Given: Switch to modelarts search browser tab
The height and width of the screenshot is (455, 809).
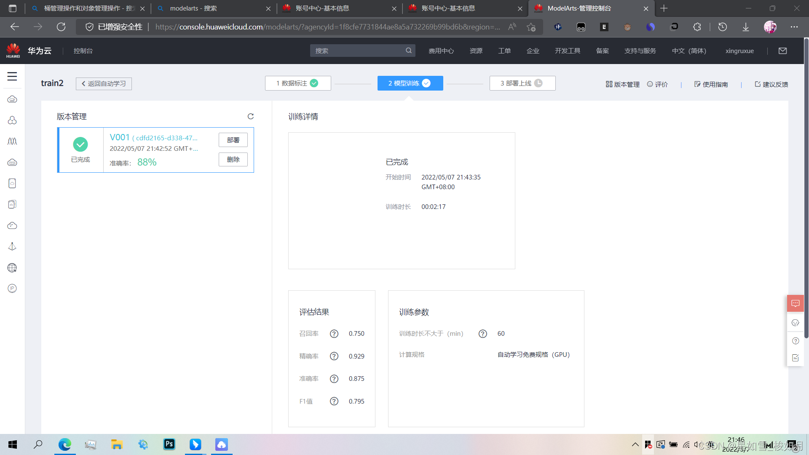Looking at the screenshot, I should point(214,8).
